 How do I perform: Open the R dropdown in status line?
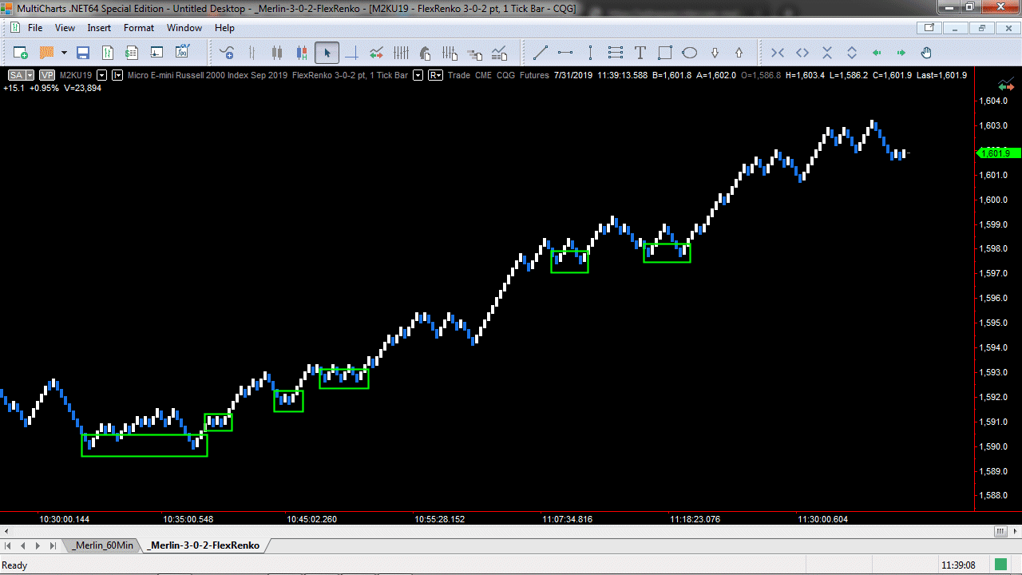click(x=436, y=75)
